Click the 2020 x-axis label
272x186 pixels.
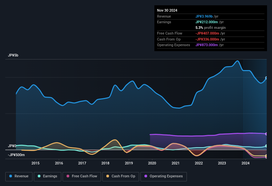point(152,163)
